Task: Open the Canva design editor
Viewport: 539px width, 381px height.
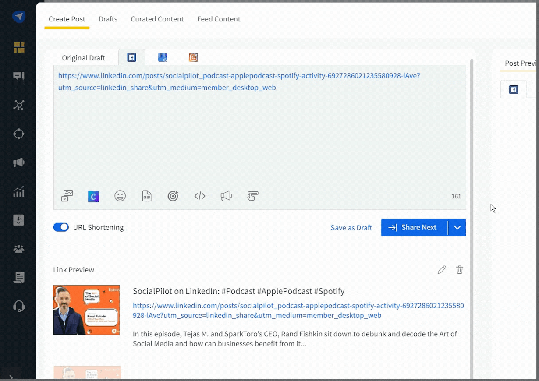Action: 93,196
